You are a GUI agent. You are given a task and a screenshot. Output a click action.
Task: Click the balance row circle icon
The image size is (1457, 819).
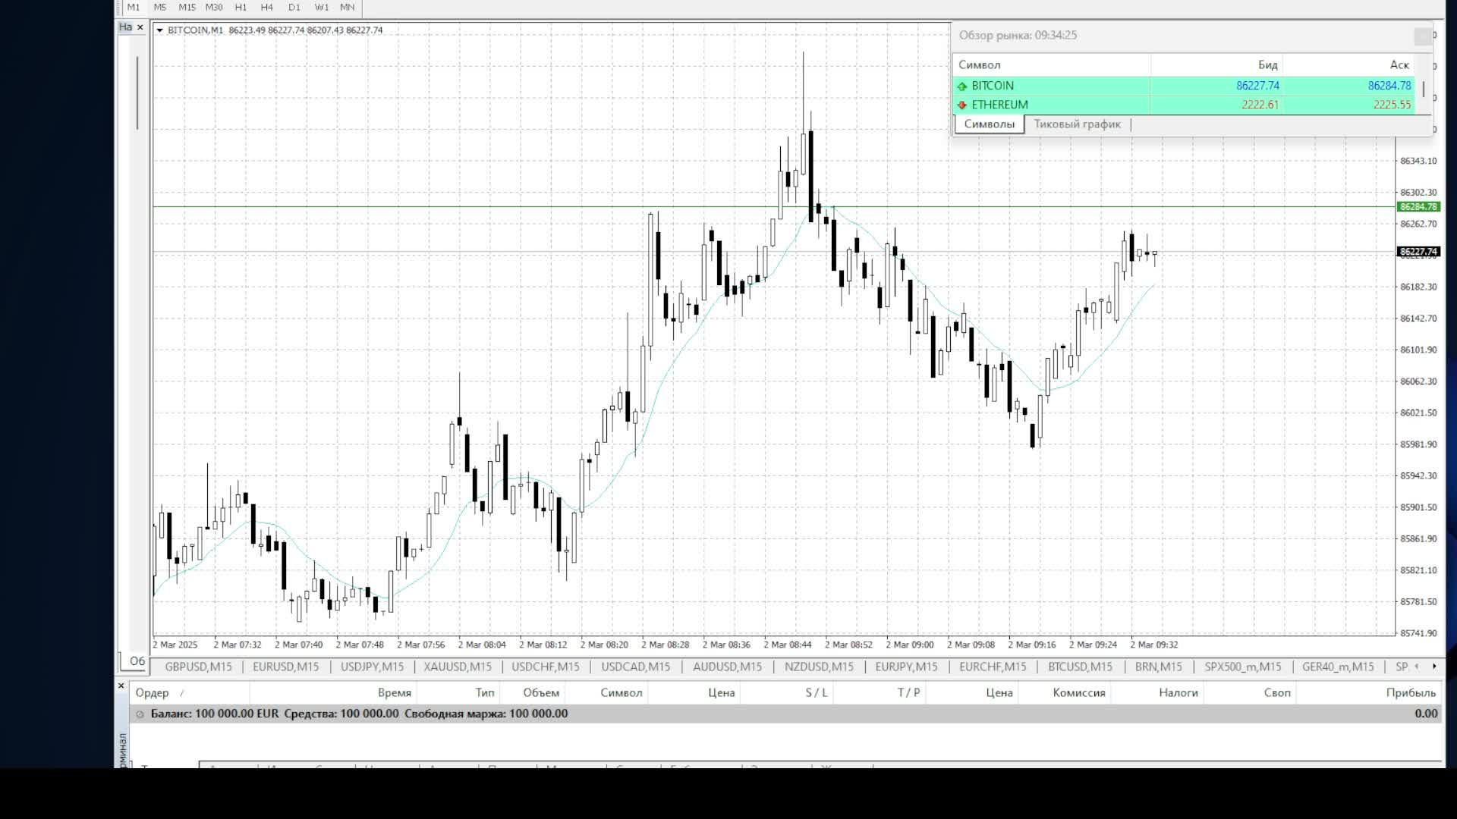140,714
